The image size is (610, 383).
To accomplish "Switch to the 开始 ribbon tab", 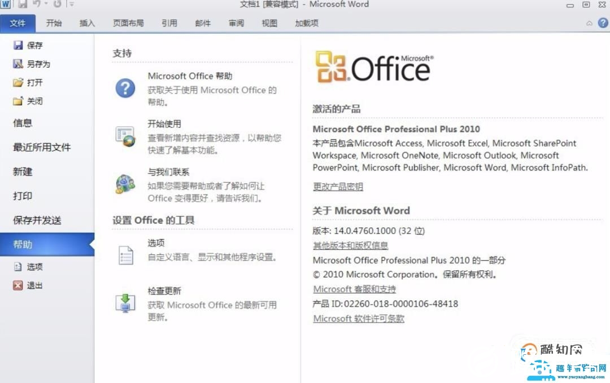I will (x=54, y=23).
